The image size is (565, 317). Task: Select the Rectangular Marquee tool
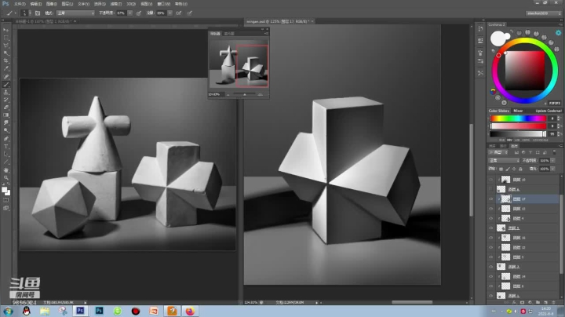tap(6, 38)
